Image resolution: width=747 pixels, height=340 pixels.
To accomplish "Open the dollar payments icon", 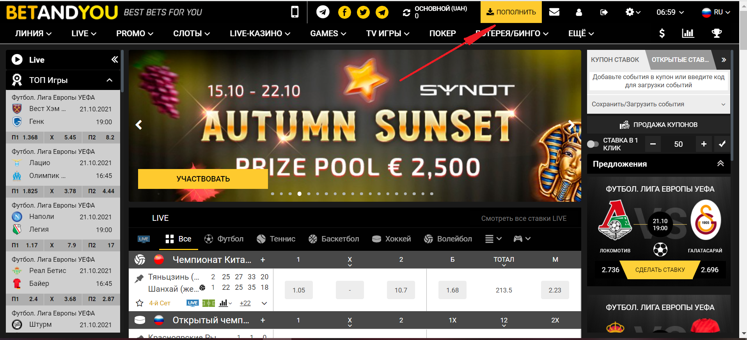I will [662, 33].
